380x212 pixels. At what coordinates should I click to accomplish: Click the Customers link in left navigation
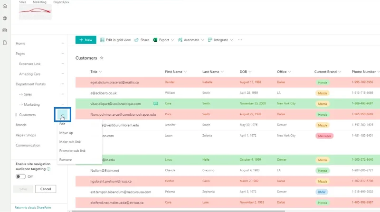coord(28,115)
